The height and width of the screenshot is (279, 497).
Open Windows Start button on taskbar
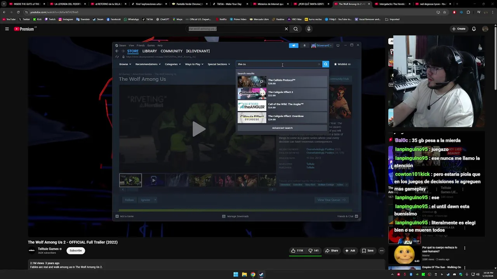[x=236, y=275]
